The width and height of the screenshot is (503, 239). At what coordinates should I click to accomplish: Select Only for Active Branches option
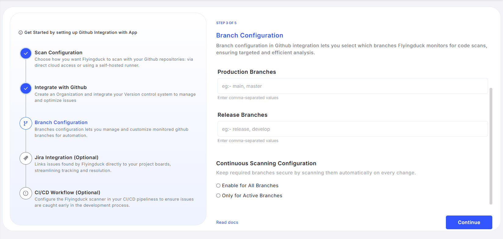(x=218, y=196)
